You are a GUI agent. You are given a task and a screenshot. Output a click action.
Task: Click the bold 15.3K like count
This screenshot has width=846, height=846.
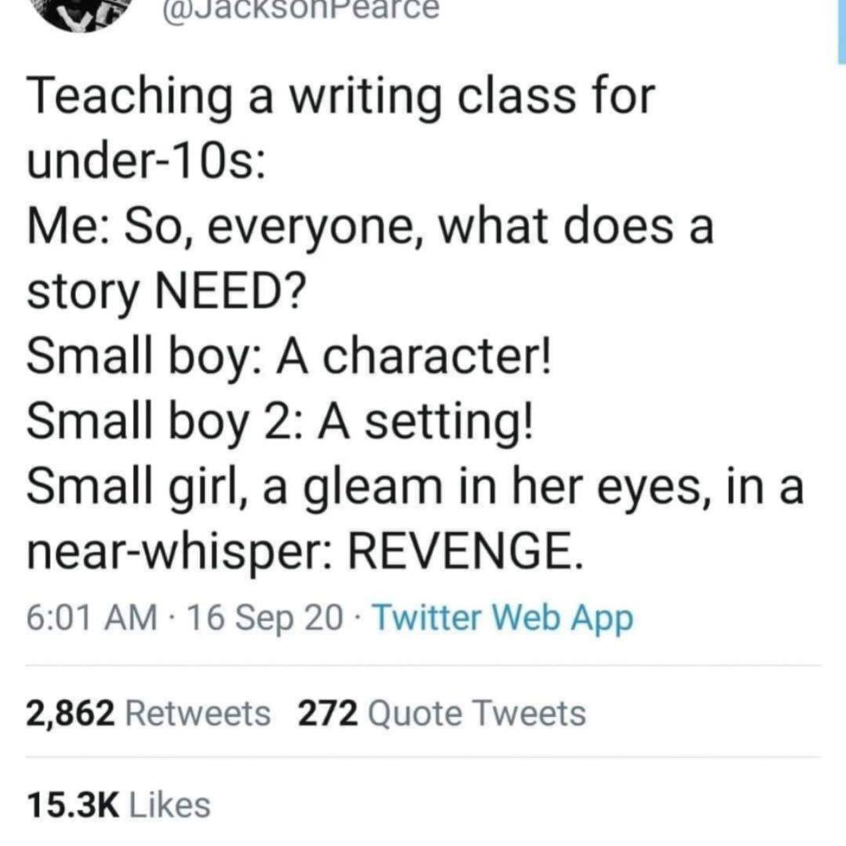(x=72, y=804)
